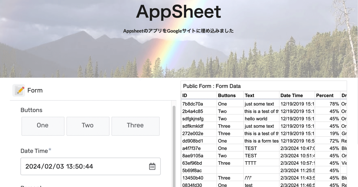Open the Date Time calendar picker
The height and width of the screenshot is (187, 358).
pos(152,166)
